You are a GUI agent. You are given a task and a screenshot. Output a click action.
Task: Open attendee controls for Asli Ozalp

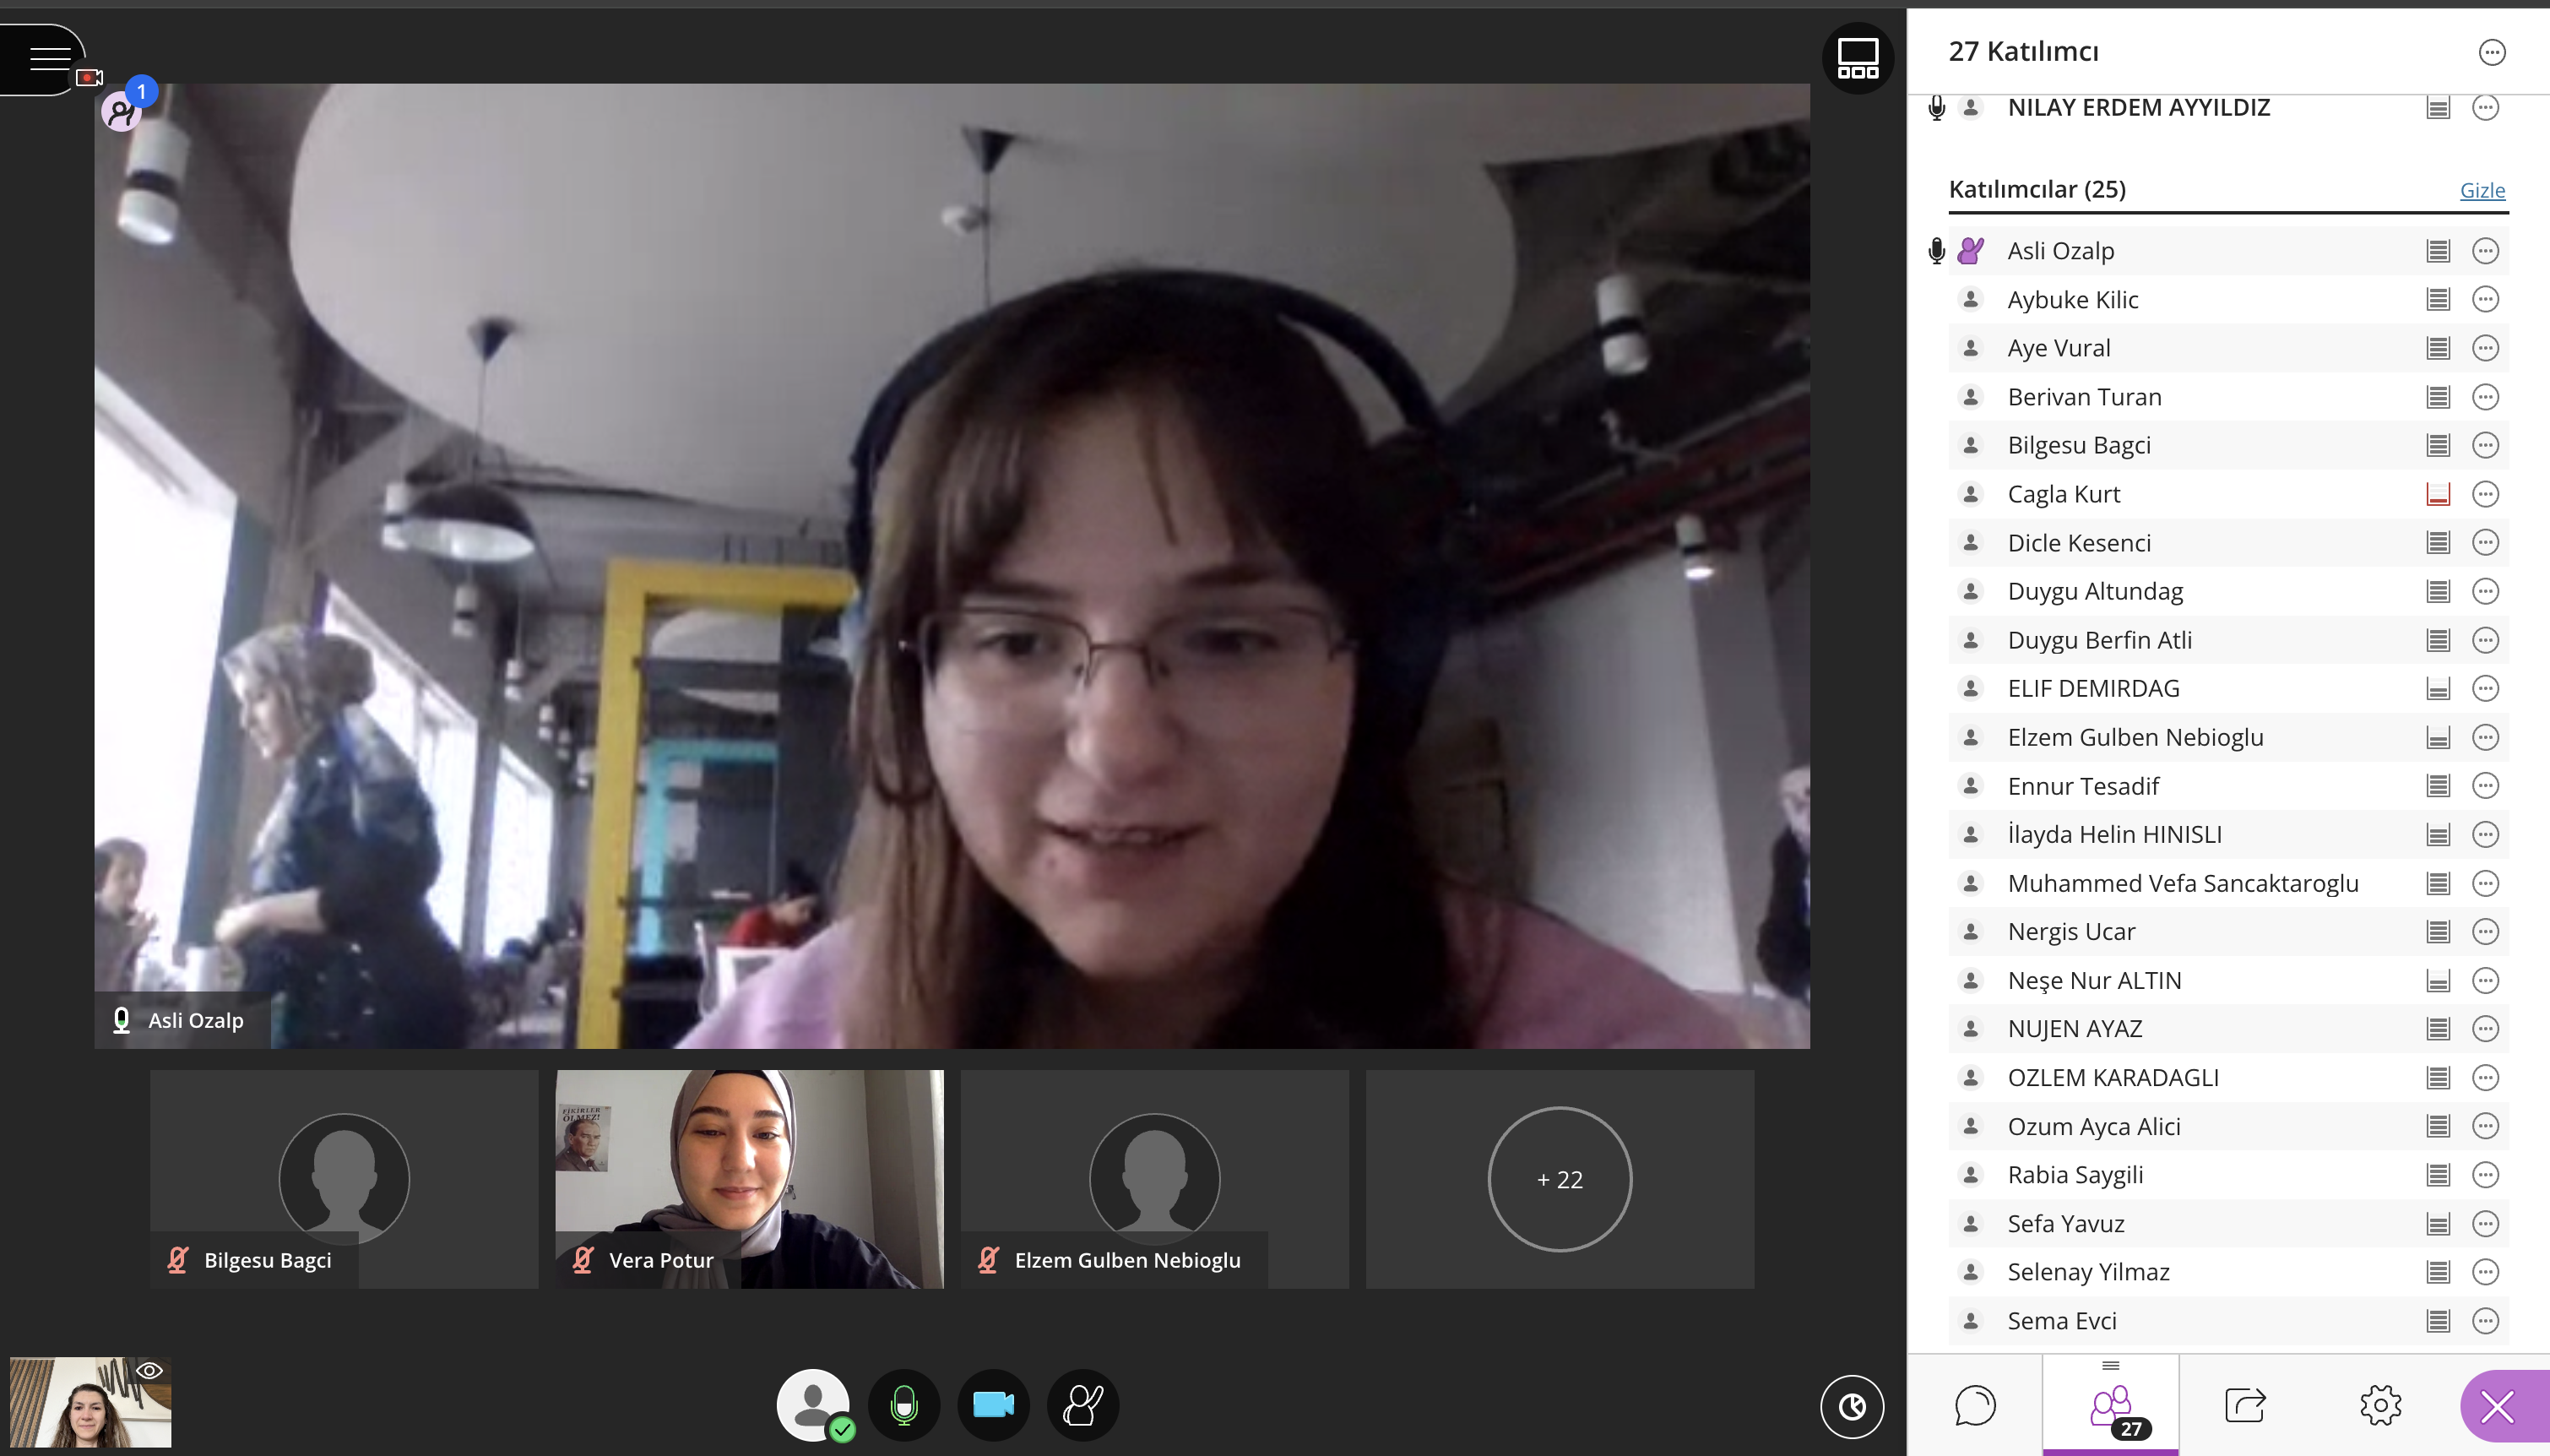pyautogui.click(x=2485, y=251)
